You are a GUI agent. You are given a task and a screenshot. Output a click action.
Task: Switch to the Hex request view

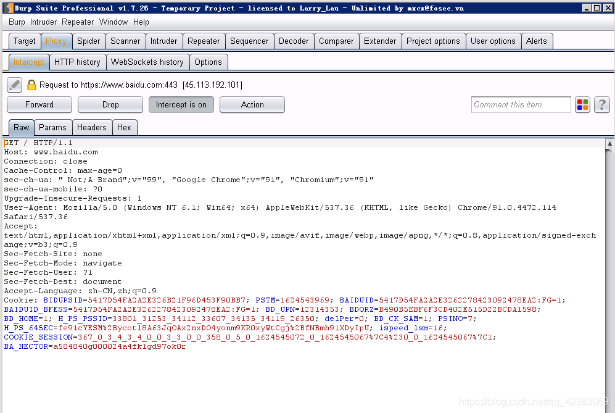pos(124,128)
